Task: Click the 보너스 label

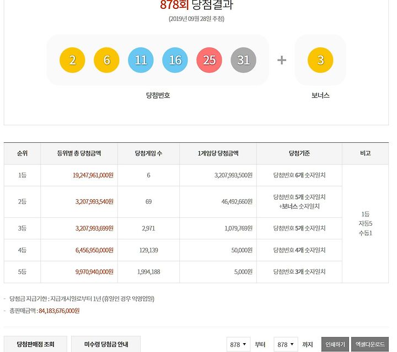Action: pyautogui.click(x=320, y=95)
